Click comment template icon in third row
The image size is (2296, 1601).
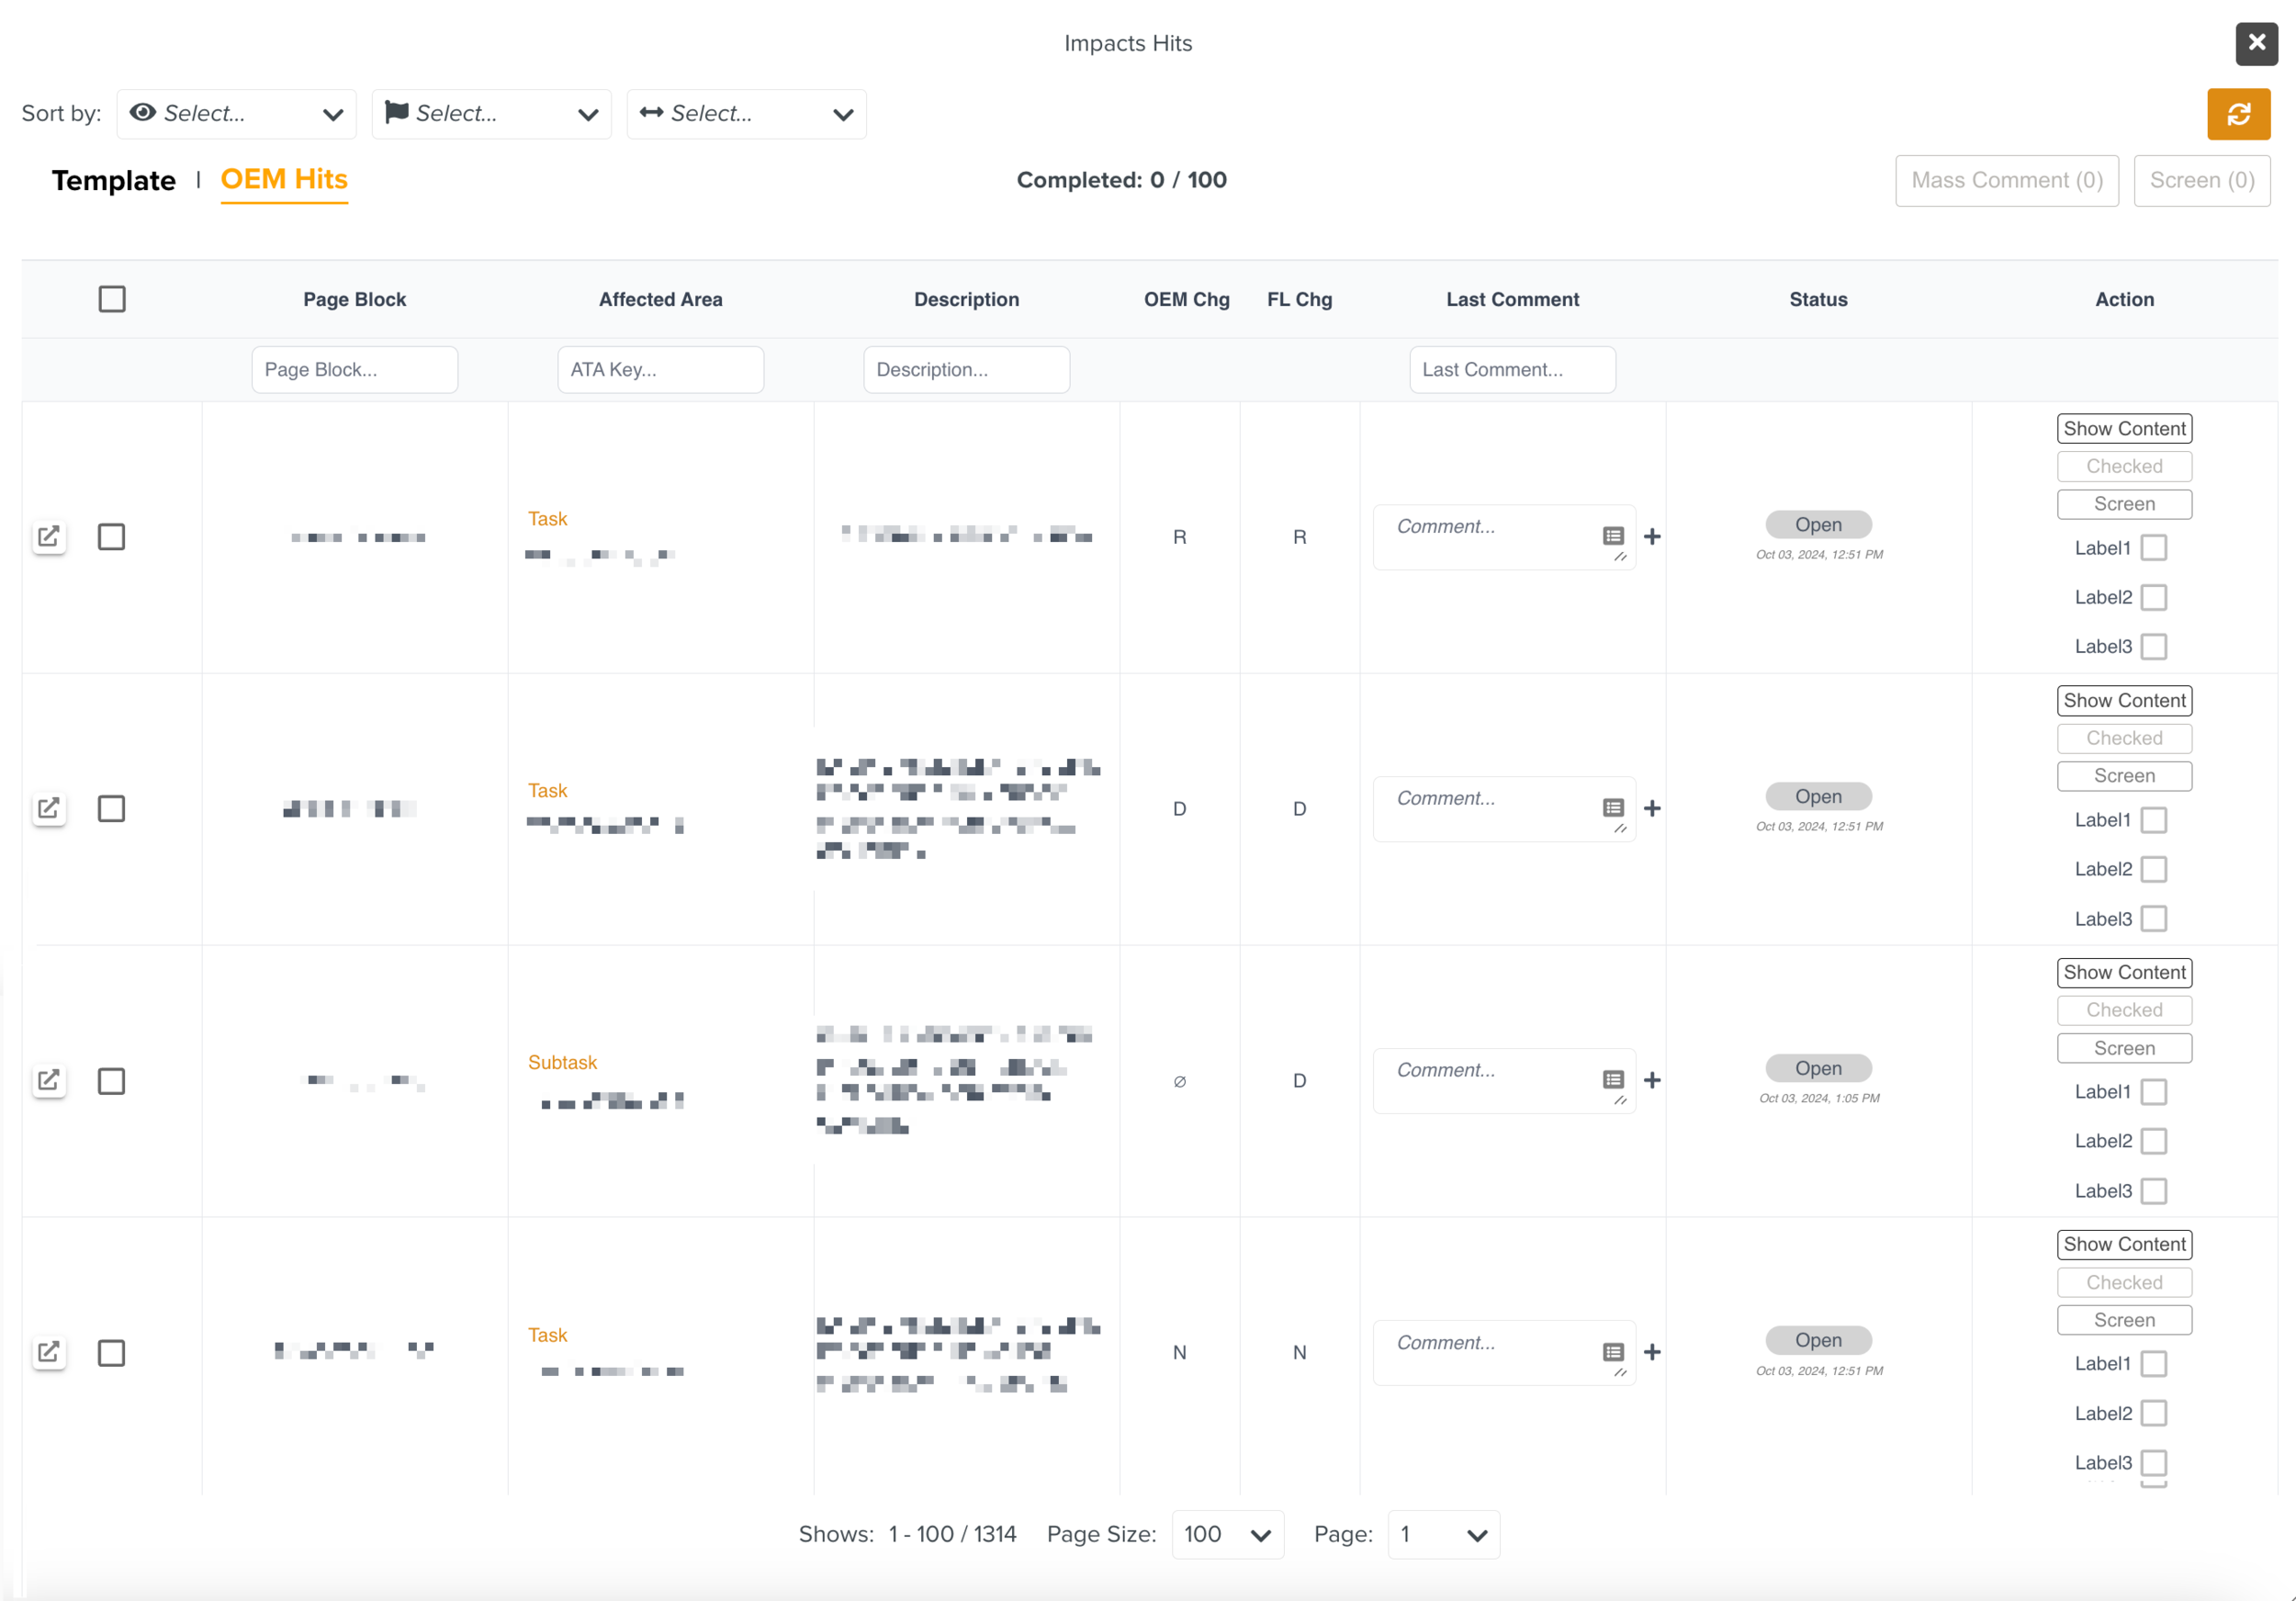(x=1613, y=1080)
